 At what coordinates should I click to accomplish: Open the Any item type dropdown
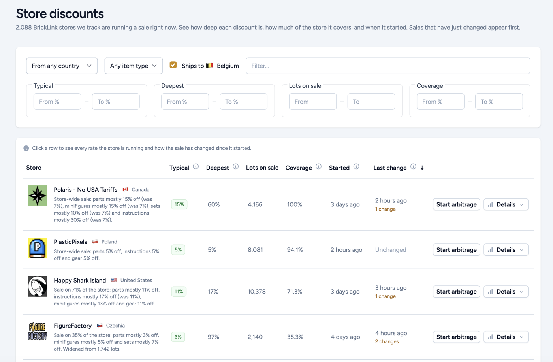tap(134, 66)
